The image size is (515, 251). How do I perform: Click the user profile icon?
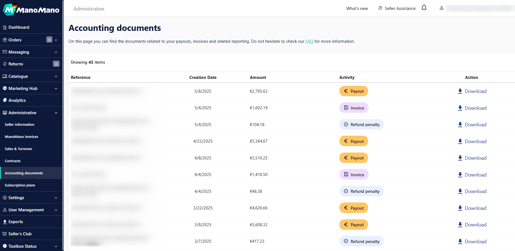(x=441, y=8)
